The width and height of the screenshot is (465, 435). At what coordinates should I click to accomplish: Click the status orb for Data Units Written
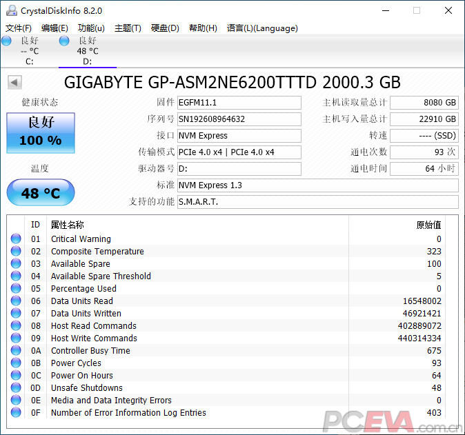(x=16, y=313)
